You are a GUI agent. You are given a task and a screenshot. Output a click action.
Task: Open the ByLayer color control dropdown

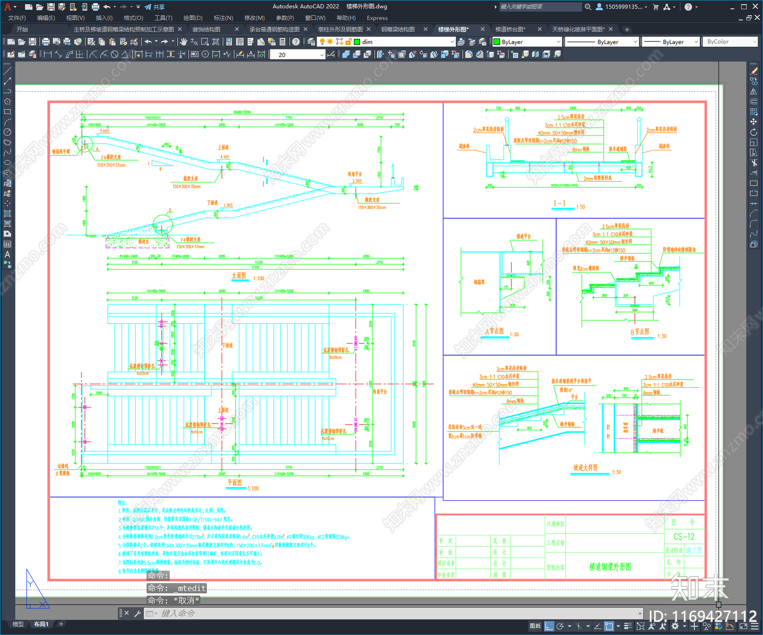[527, 42]
